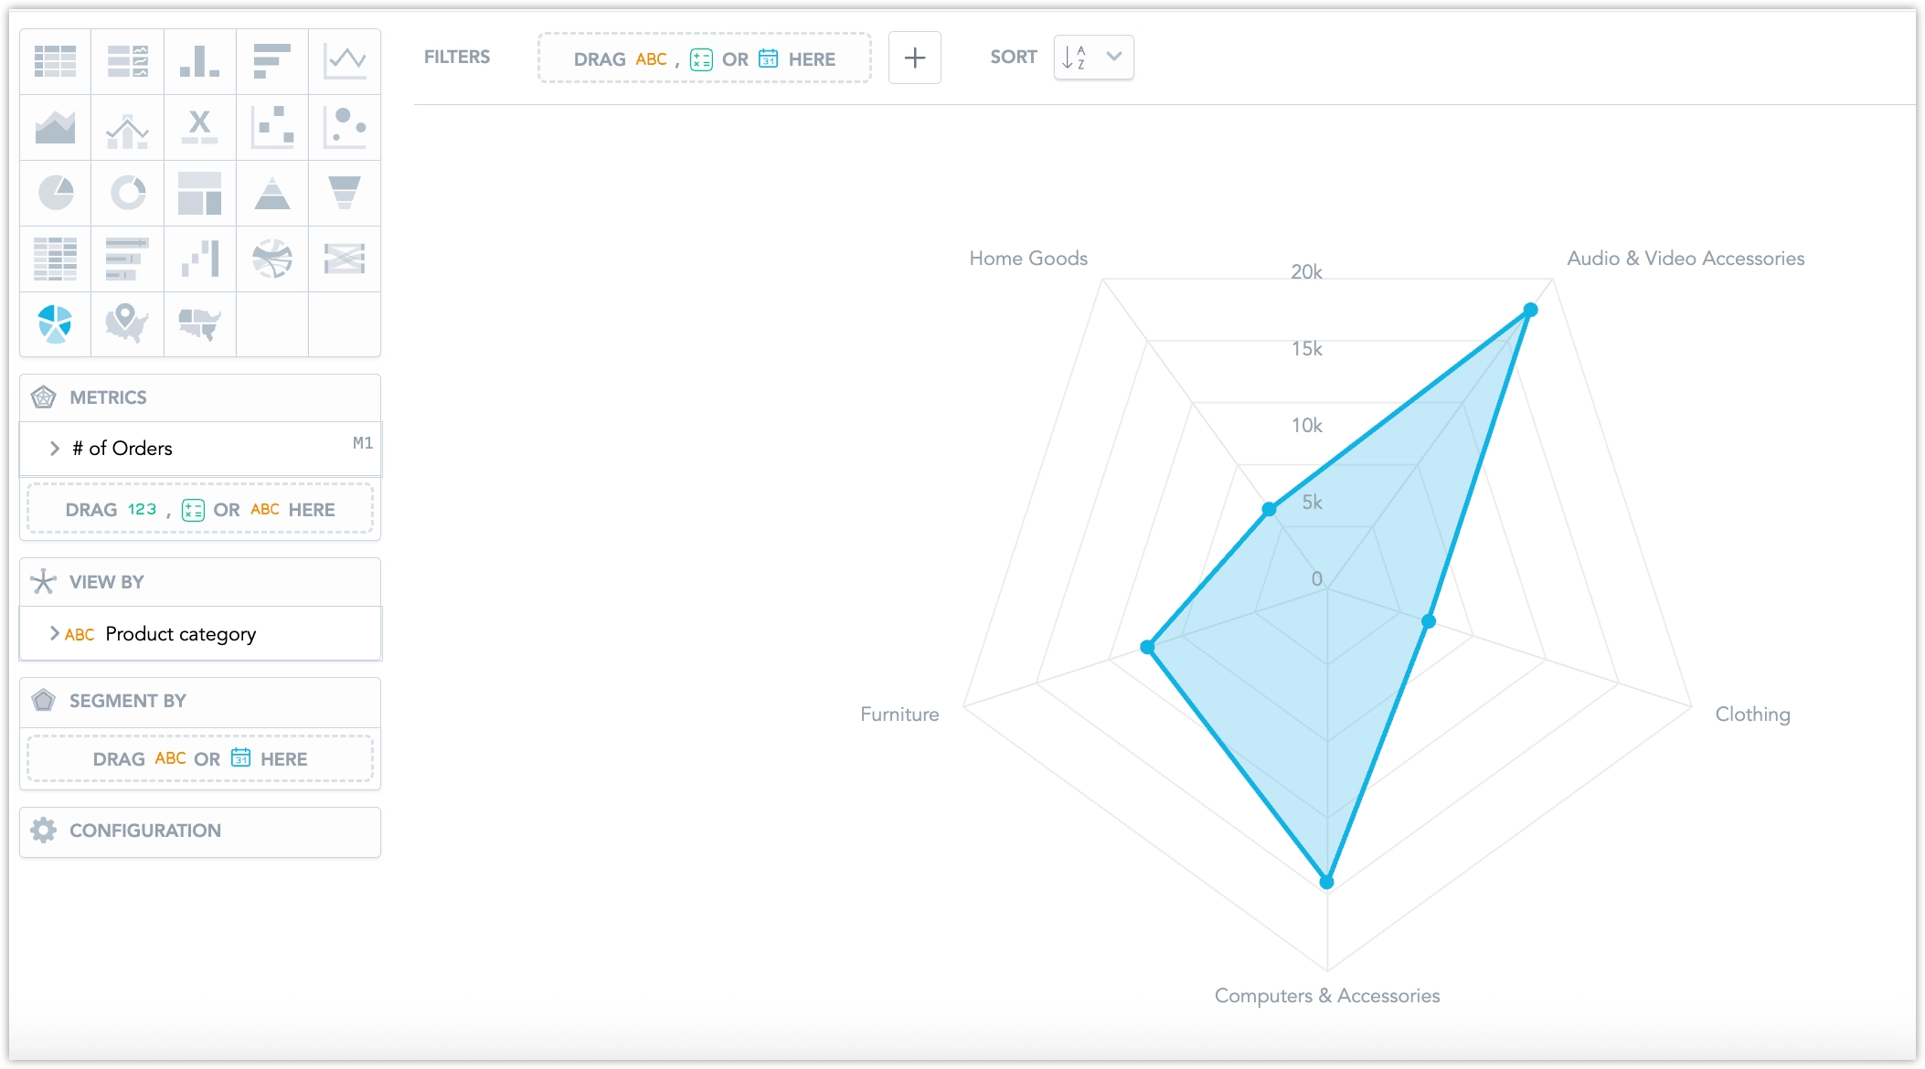Select the Treemap visualization
Screen dimensions: 1925x1069
point(199,193)
